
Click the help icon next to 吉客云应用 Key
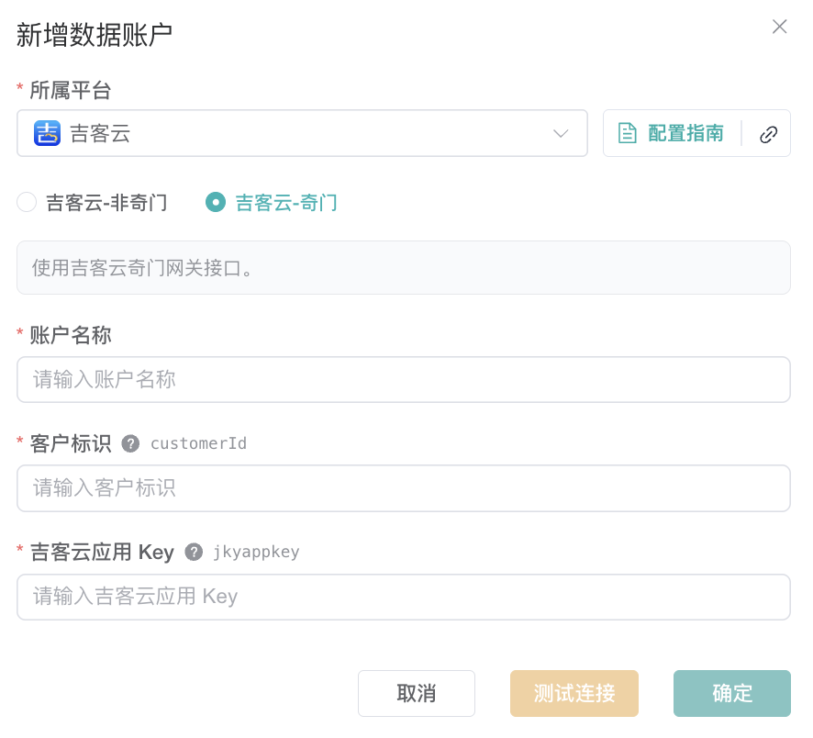coord(194,552)
